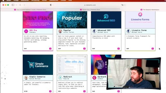Viewport: 166px width, 93px height.
Task: Click the pink badge icon on Aardvark card
Action: (x=119, y=91)
